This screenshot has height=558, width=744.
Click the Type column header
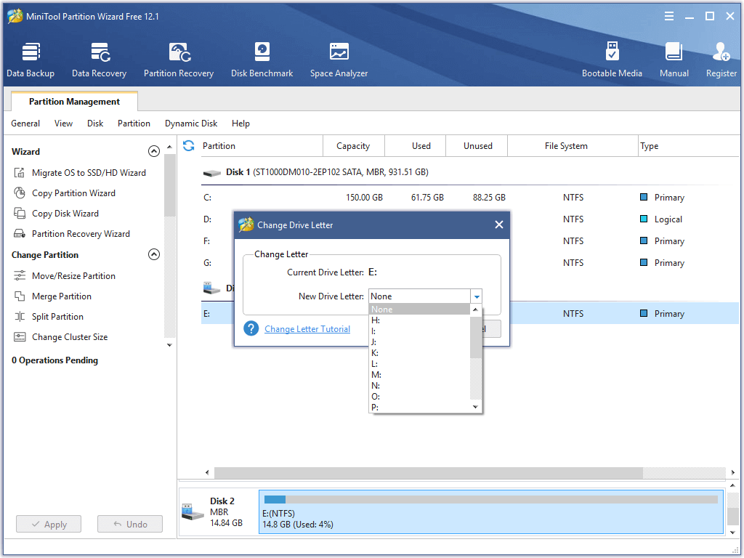coord(688,145)
